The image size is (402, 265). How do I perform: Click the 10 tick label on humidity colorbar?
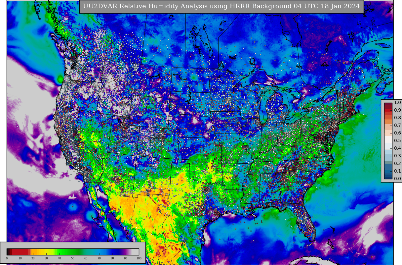[20, 258]
